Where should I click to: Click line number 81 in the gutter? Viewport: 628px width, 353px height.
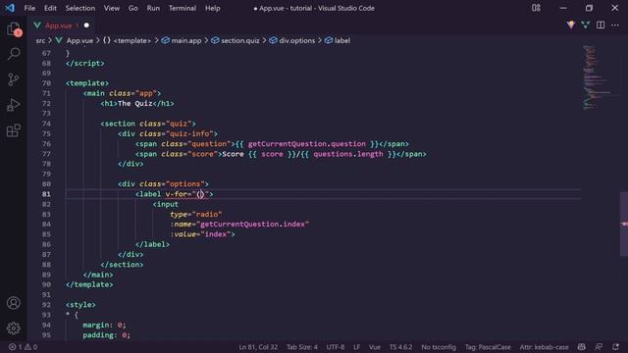click(x=46, y=194)
